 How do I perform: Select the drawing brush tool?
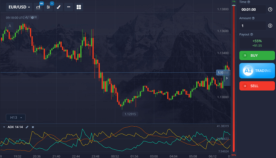tap(59, 7)
